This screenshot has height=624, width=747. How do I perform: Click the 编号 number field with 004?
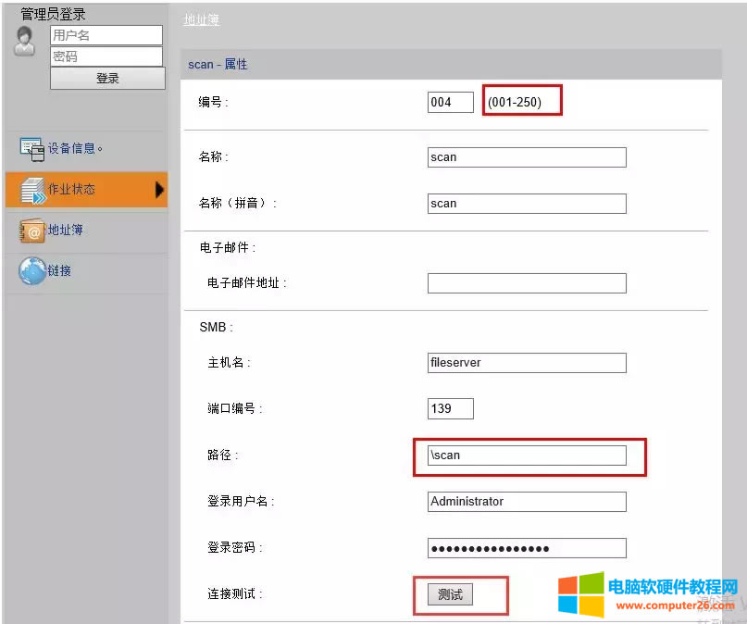(450, 102)
